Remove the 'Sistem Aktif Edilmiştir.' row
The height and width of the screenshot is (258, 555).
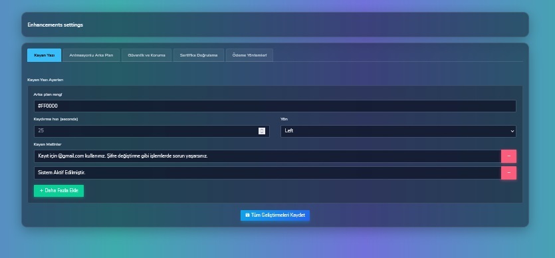[x=508, y=173]
